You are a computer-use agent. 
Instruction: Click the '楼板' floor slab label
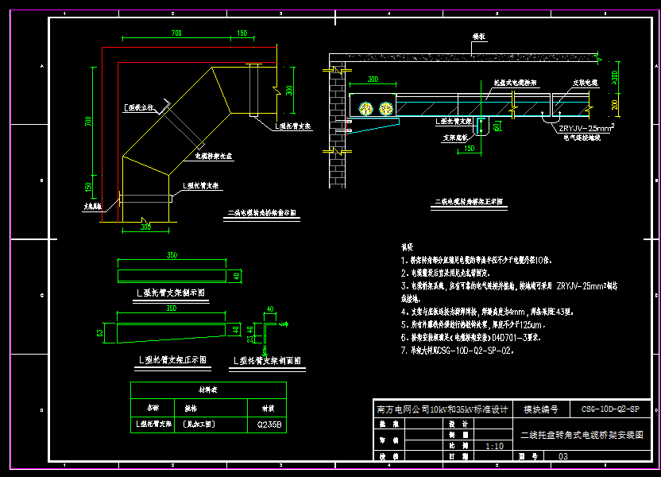(x=479, y=37)
